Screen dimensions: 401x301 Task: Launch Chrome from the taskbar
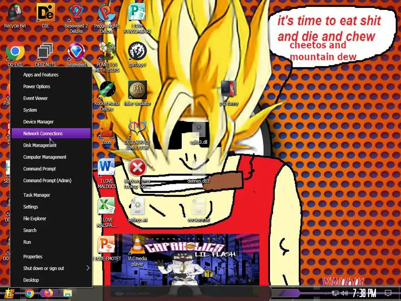coord(29,293)
